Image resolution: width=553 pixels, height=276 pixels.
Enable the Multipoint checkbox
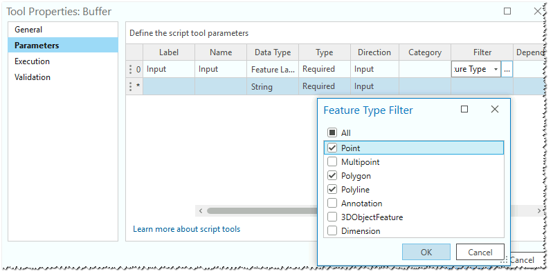[332, 162]
